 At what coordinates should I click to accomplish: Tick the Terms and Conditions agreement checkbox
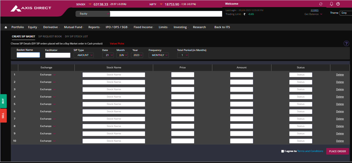[x=283, y=151]
